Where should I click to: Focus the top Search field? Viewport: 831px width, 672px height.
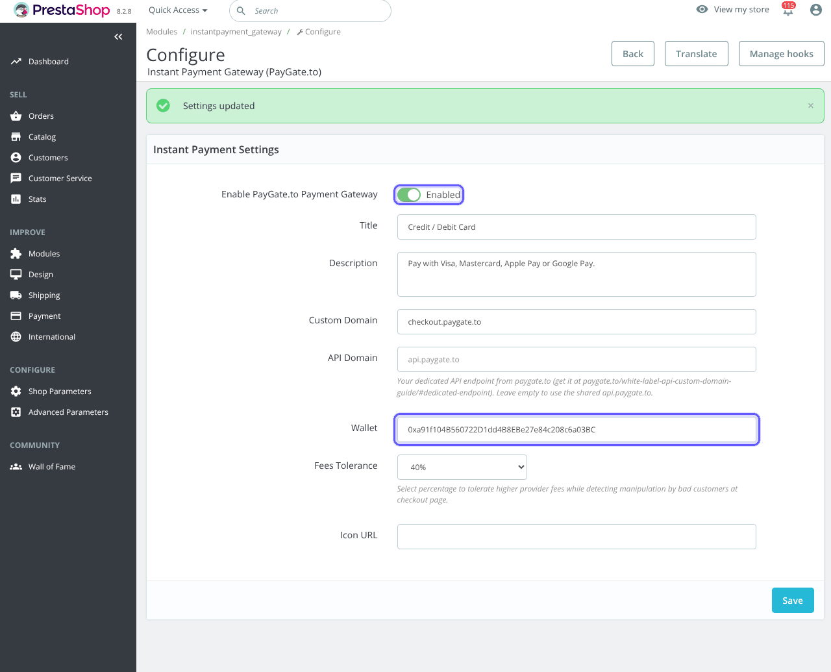tap(310, 11)
